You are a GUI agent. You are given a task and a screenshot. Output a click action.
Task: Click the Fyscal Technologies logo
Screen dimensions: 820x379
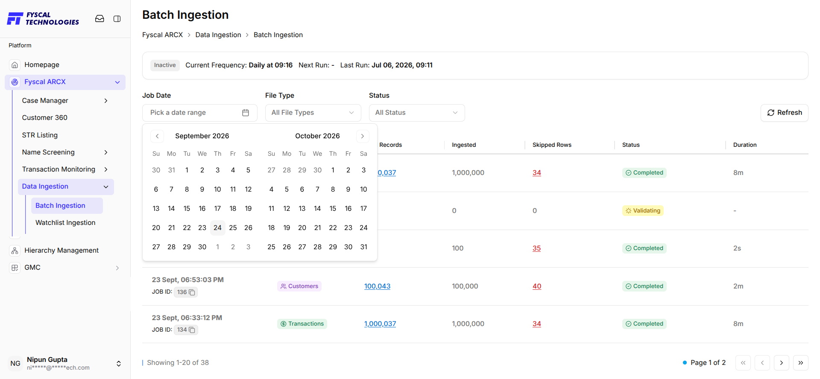(x=43, y=19)
